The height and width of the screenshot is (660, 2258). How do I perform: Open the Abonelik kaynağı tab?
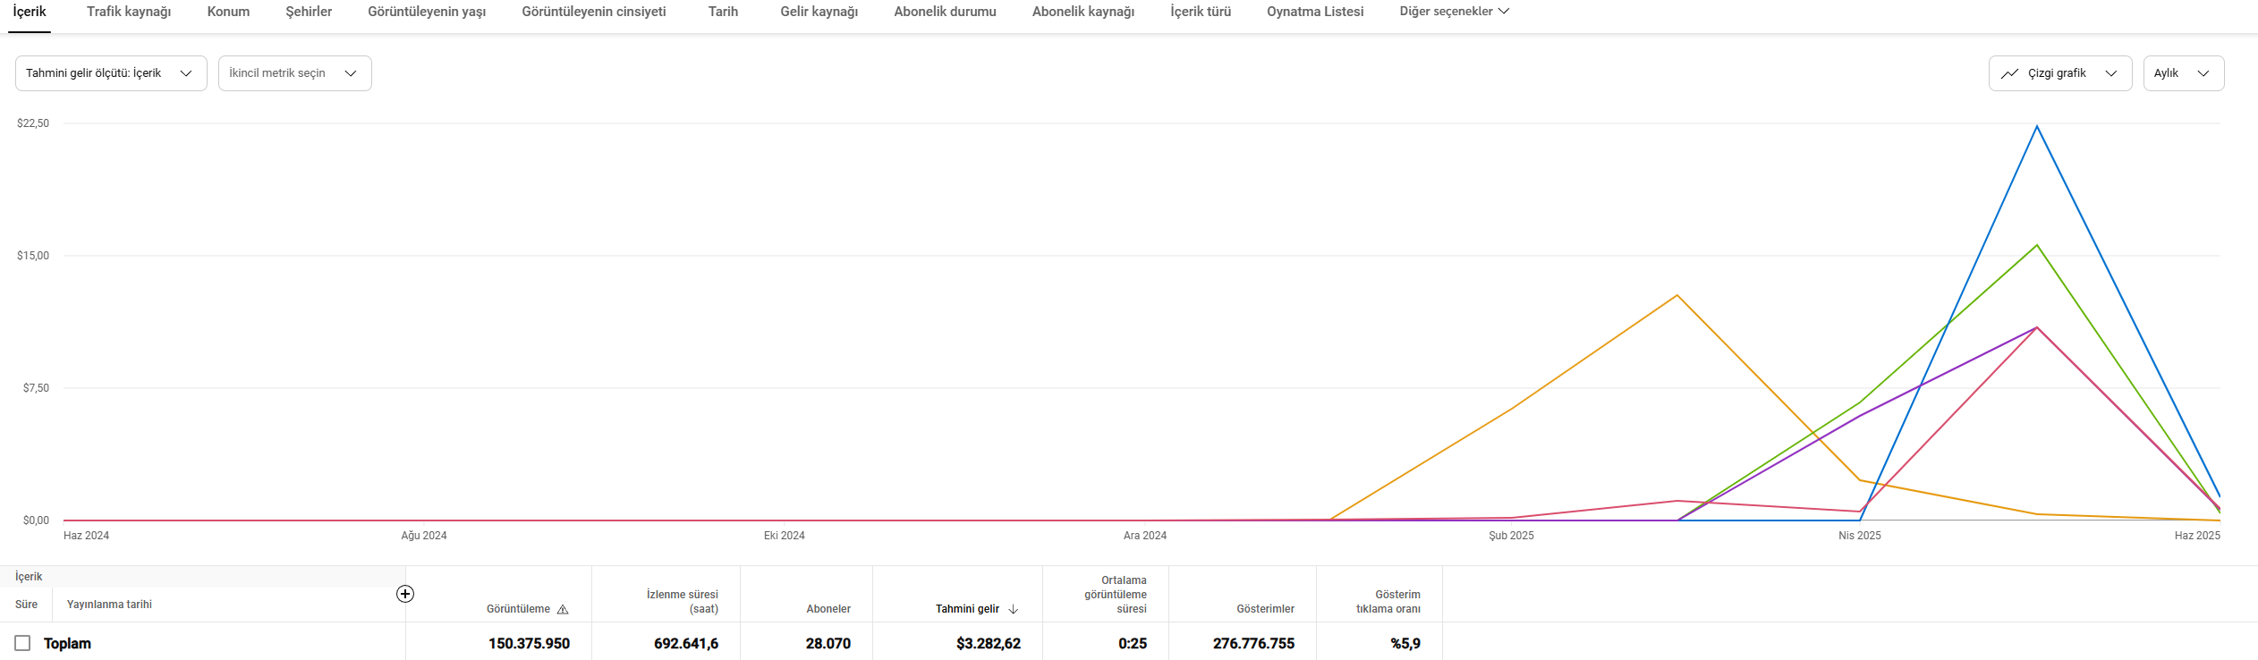click(1083, 12)
